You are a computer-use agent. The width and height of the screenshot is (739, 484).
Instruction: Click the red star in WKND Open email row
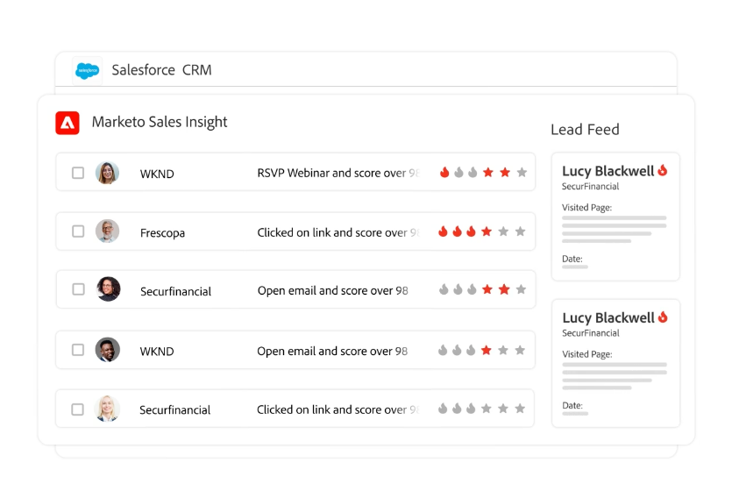[x=487, y=350]
